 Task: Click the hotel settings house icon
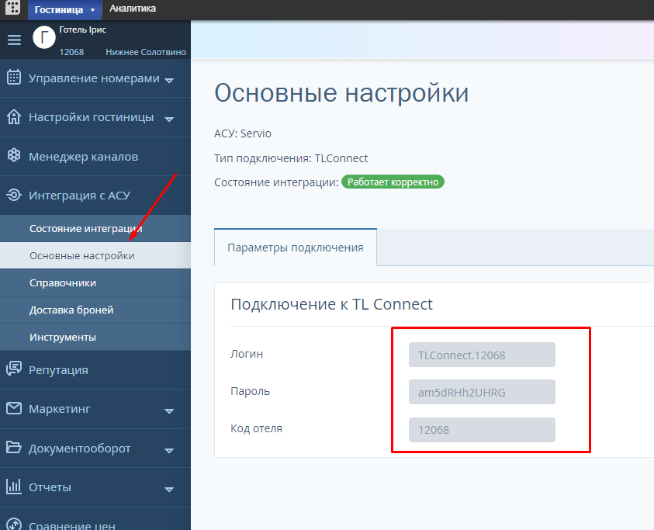coord(13,117)
